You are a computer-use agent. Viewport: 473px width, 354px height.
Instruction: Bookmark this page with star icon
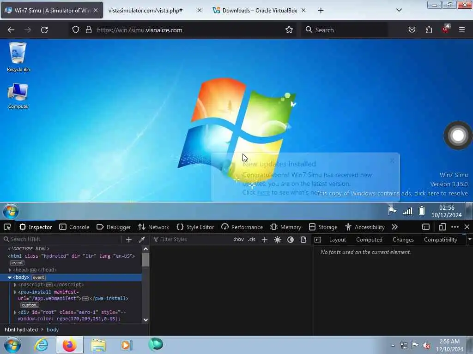pos(289,30)
